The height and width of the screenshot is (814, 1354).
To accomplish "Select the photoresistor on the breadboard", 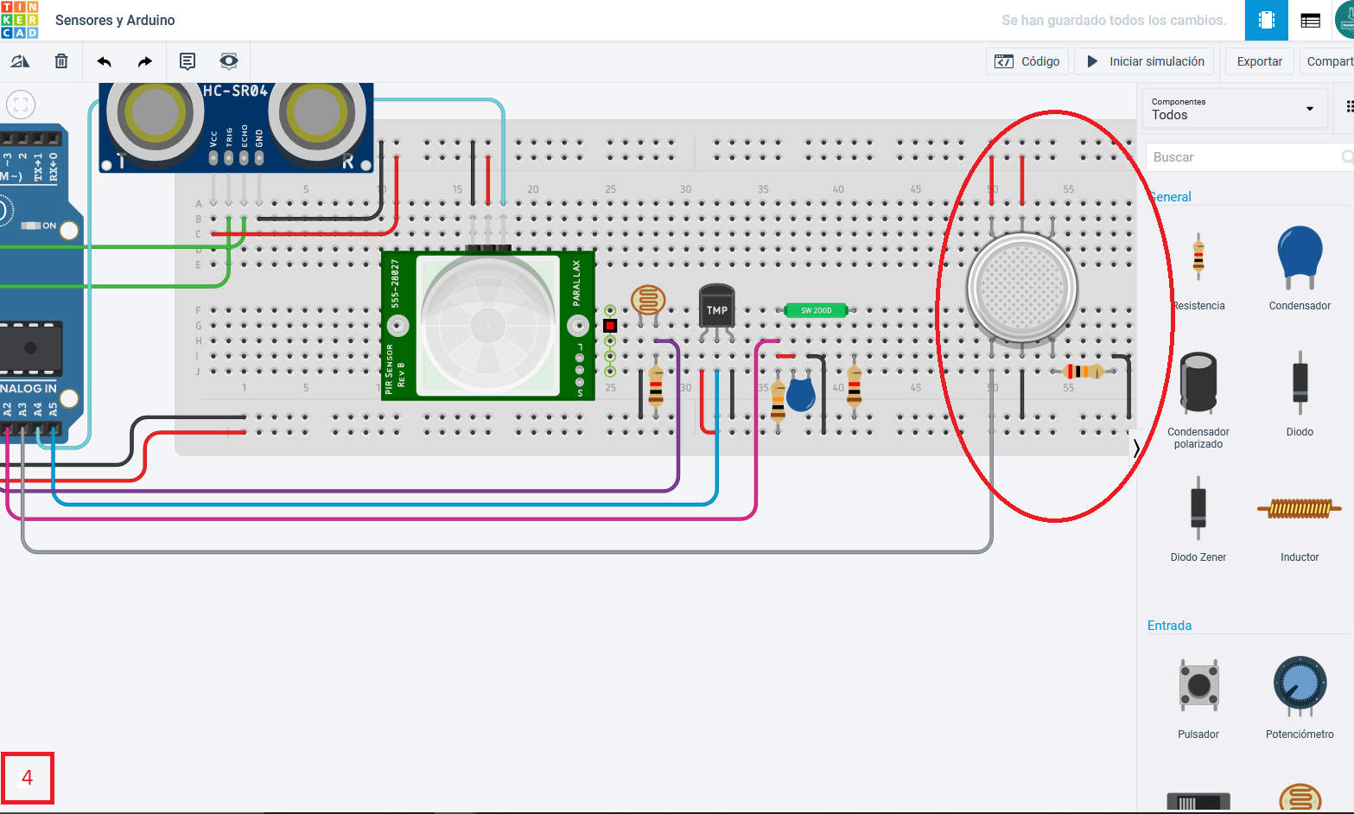I will click(x=648, y=302).
